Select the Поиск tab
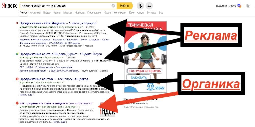The height and width of the screenshot is (127, 255). [x=23, y=12]
